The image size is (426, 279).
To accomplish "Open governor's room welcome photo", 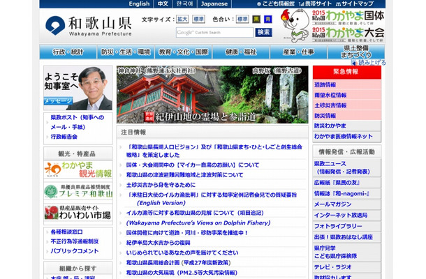I will pyautogui.click(x=78, y=88).
